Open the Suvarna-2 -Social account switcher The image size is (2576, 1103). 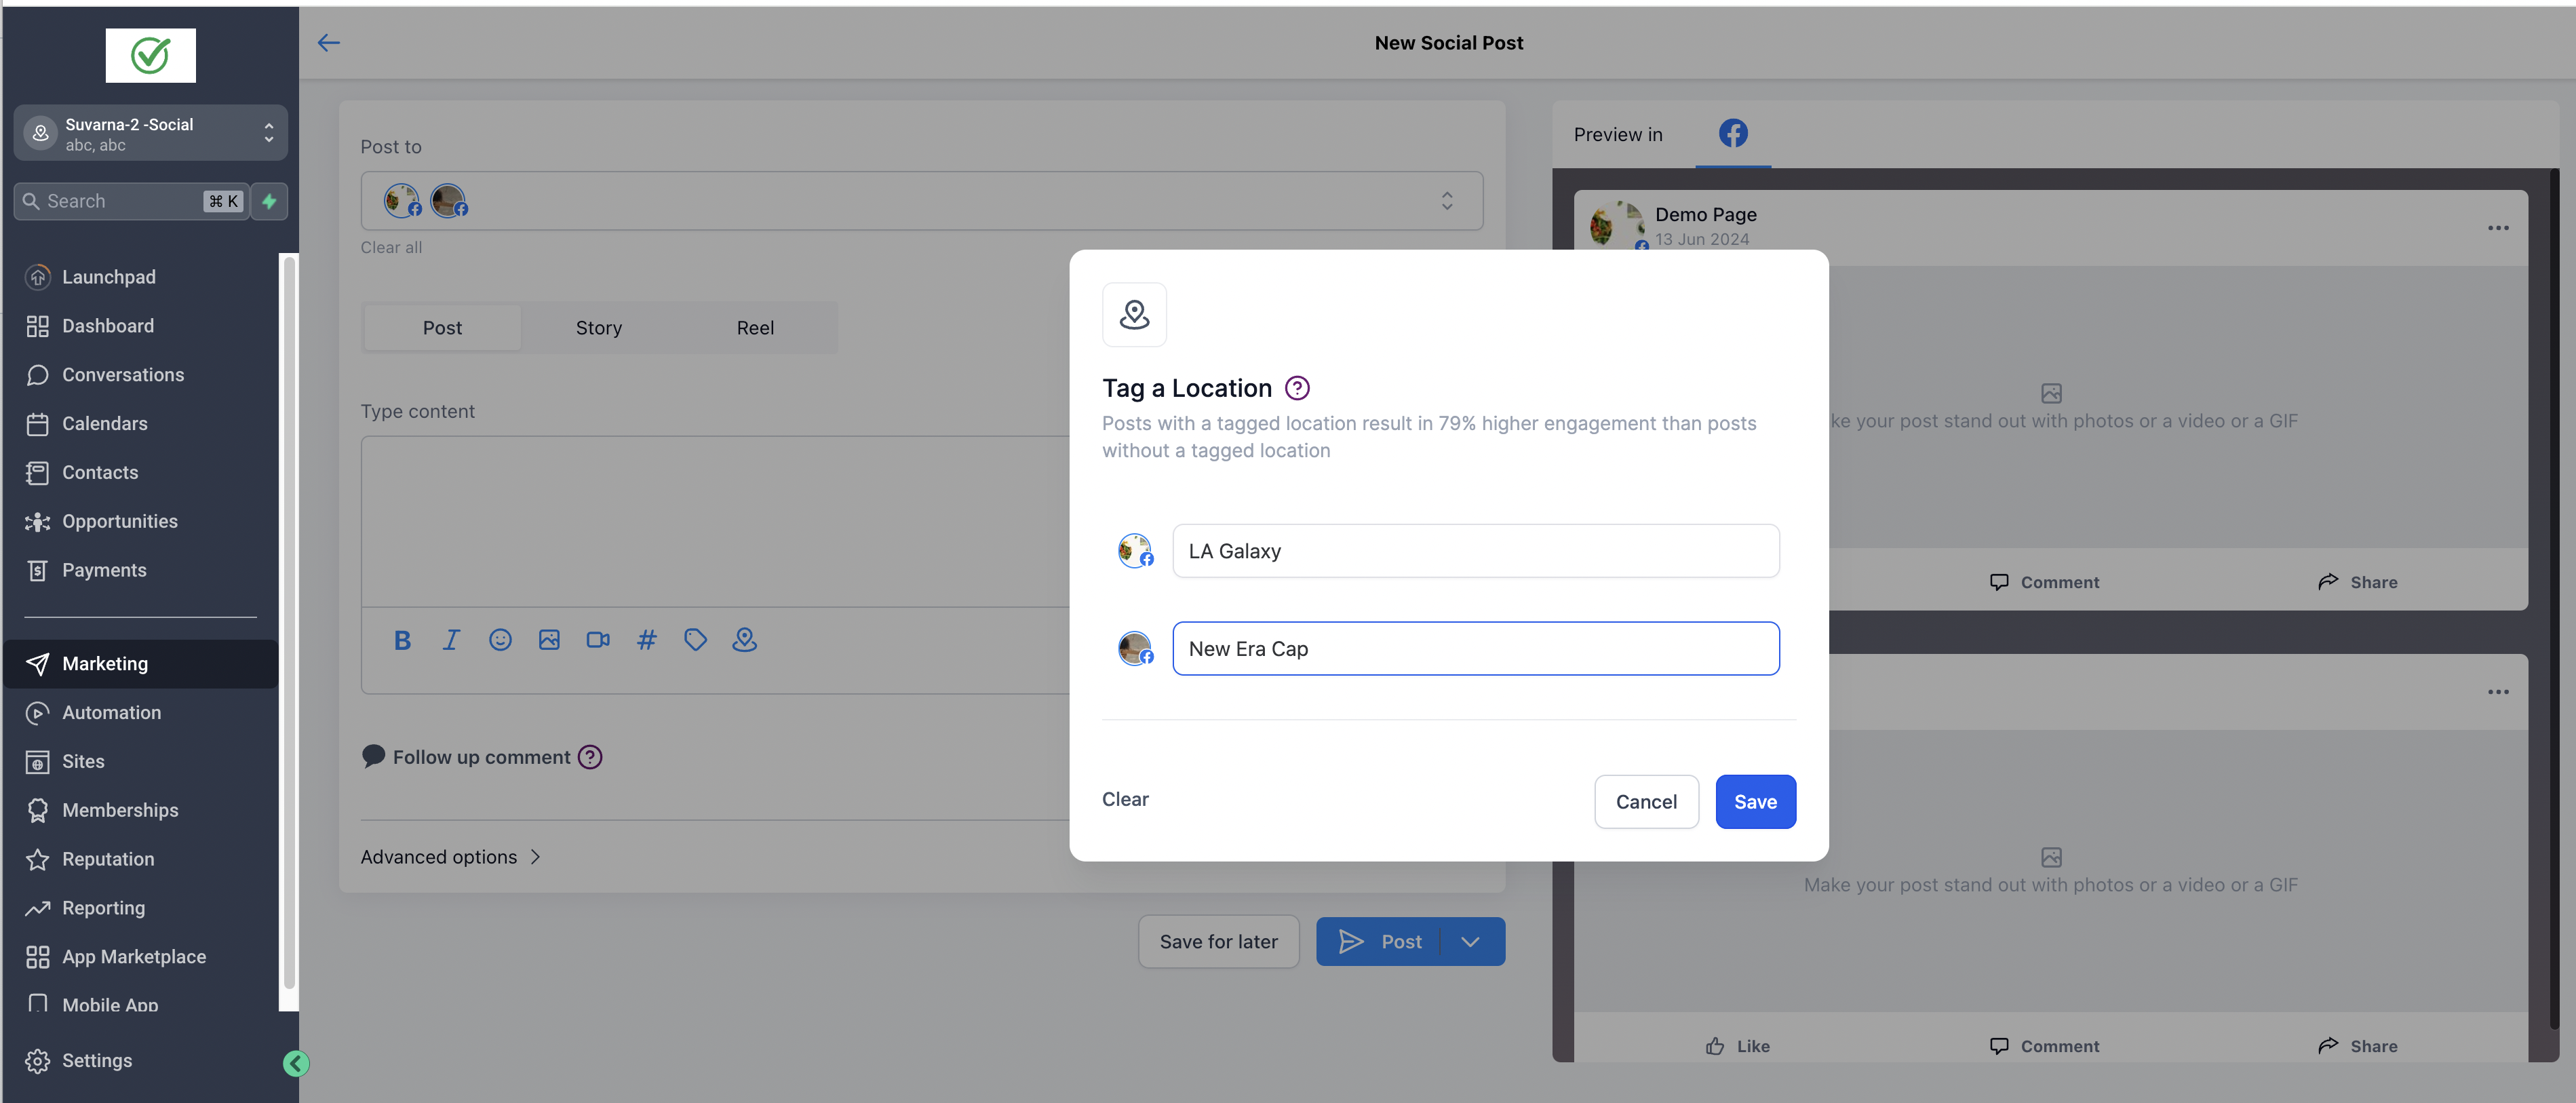pos(150,133)
